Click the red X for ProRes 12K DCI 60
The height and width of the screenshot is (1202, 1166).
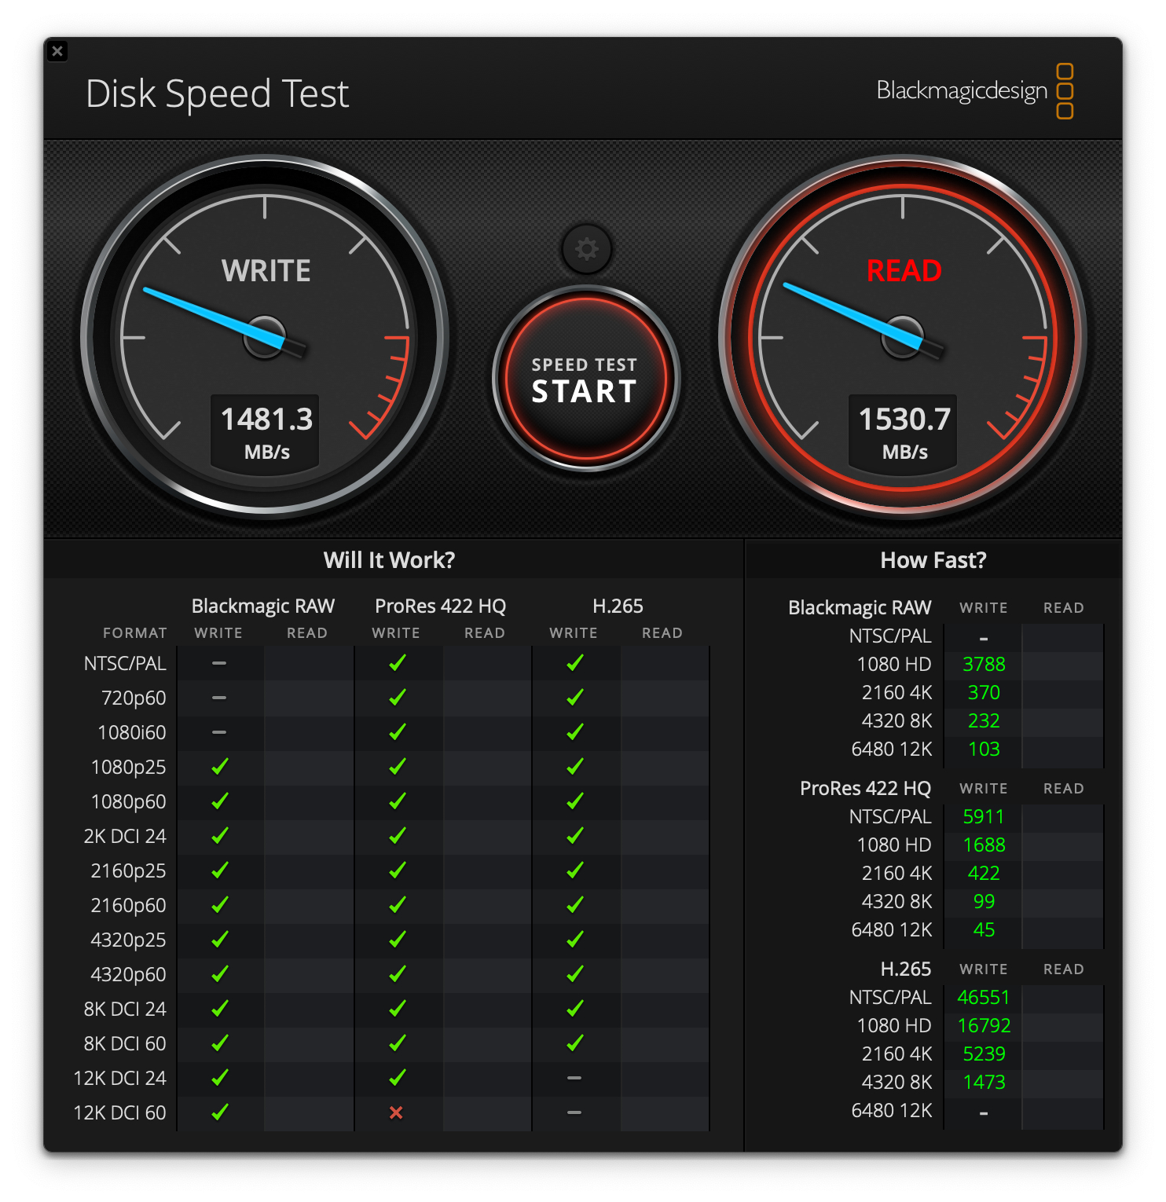(x=397, y=1112)
